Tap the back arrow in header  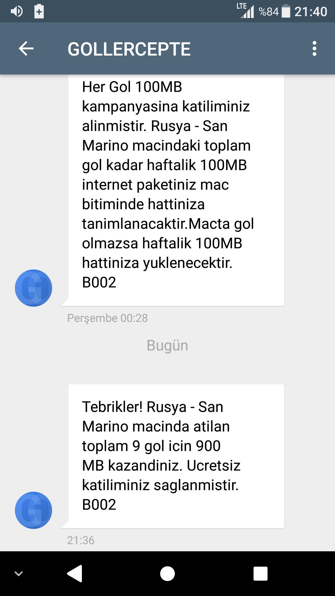[26, 49]
